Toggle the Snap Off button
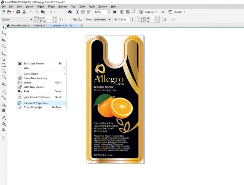This screenshot has height=185, width=244. 141,12
